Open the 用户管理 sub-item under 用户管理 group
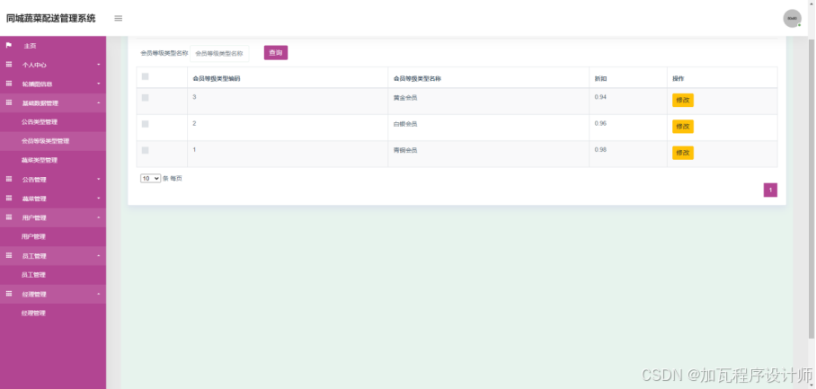816x389 pixels. pos(33,236)
